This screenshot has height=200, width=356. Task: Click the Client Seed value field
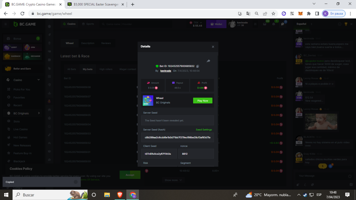159,154
